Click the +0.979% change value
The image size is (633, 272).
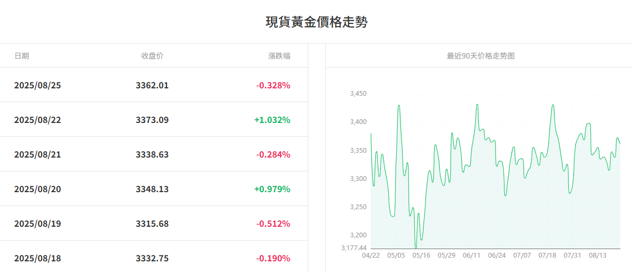272,189
